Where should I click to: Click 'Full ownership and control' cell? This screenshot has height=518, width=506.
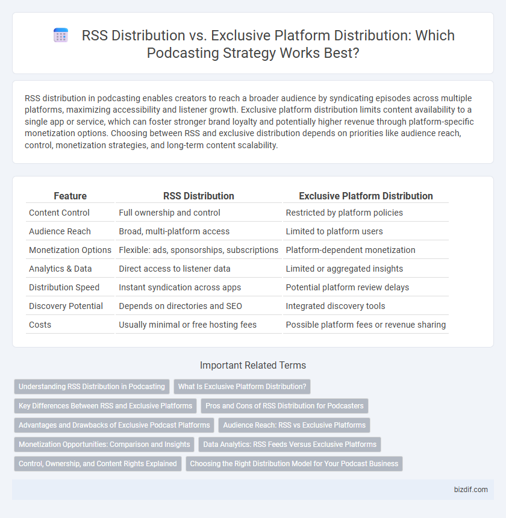point(199,213)
